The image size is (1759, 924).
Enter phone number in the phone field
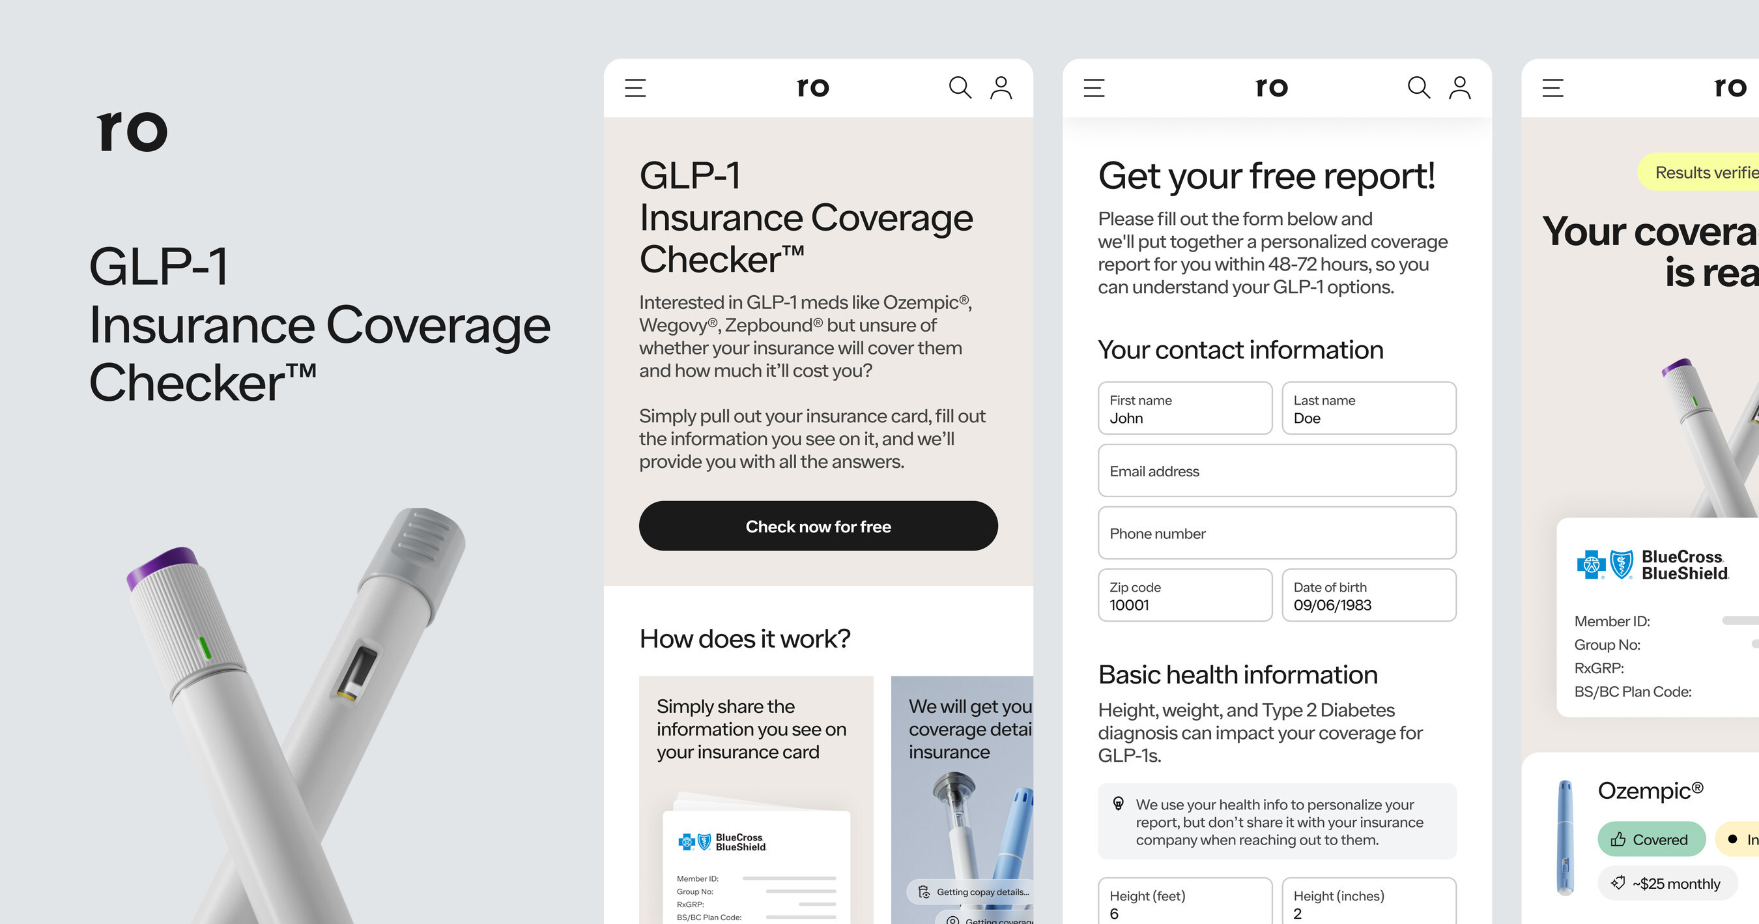(1276, 534)
